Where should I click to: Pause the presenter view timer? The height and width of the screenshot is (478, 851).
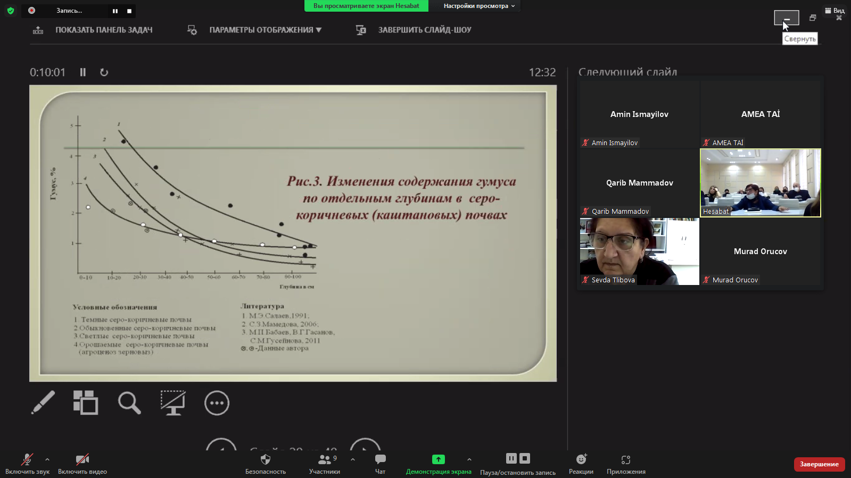click(x=83, y=72)
